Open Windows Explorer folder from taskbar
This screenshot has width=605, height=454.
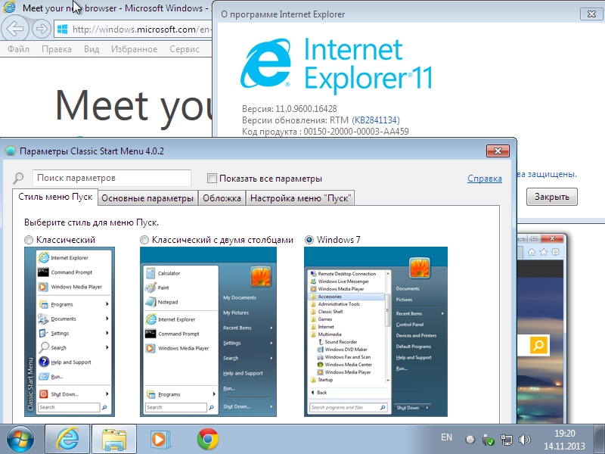click(114, 440)
